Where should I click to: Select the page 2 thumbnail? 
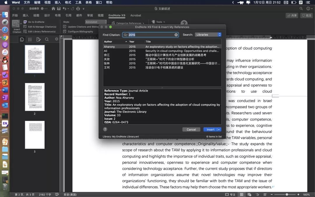click(35, 97)
